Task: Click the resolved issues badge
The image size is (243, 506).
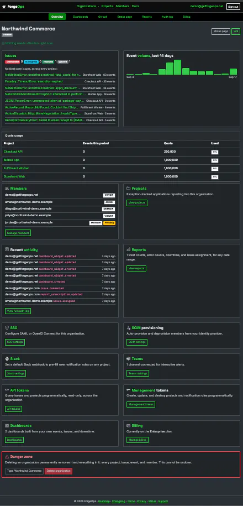Action: click(48, 61)
